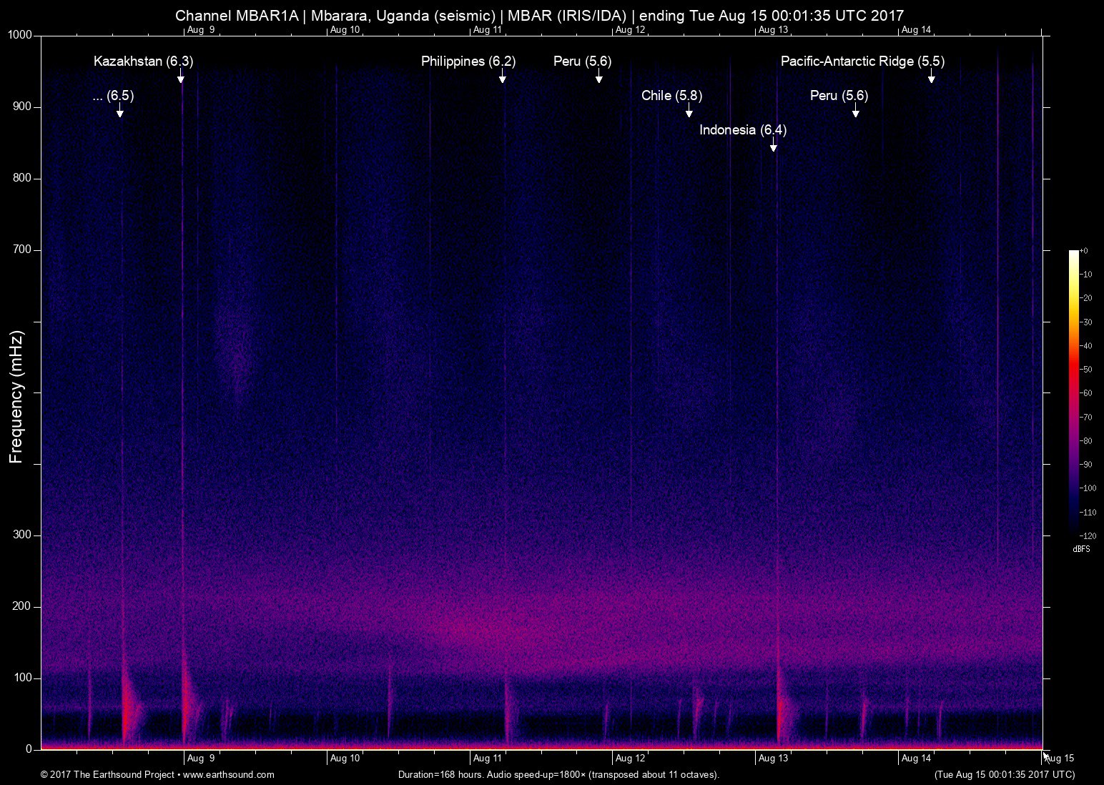
Task: Click the Aug 12 label on top axis
Action: click(630, 30)
